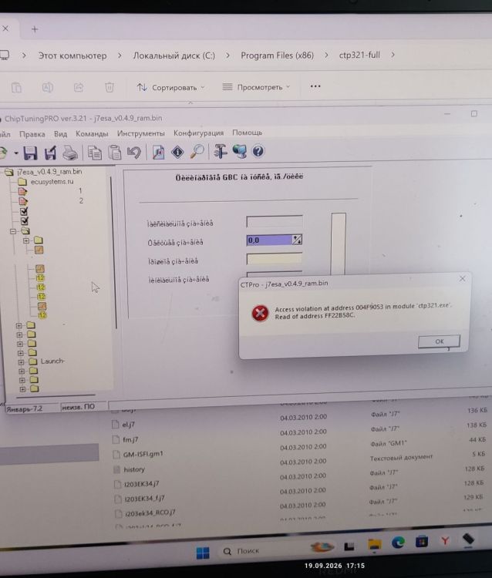The image size is (492, 578).
Task: Click the Undo arrow toolbar icon
Action: point(134,153)
